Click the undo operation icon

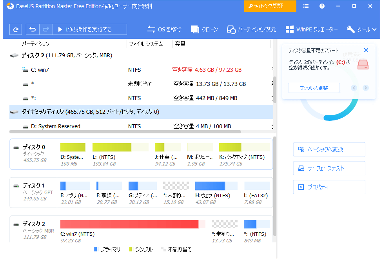pyautogui.click(x=32, y=29)
